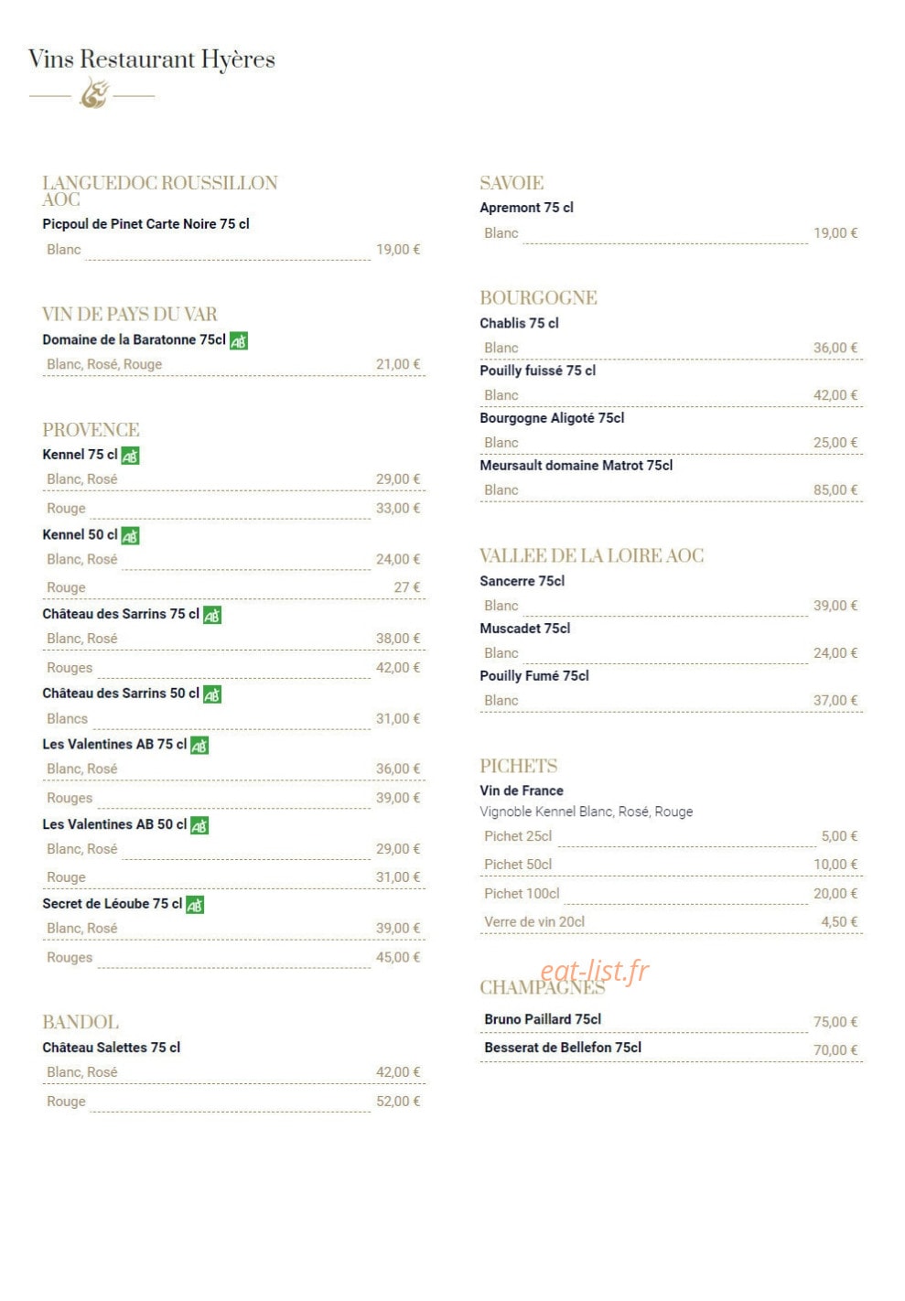This screenshot has width=905, height=1301.
Task: Click Bruno Paillard 75cl champagne entry
Action: 543,1019
